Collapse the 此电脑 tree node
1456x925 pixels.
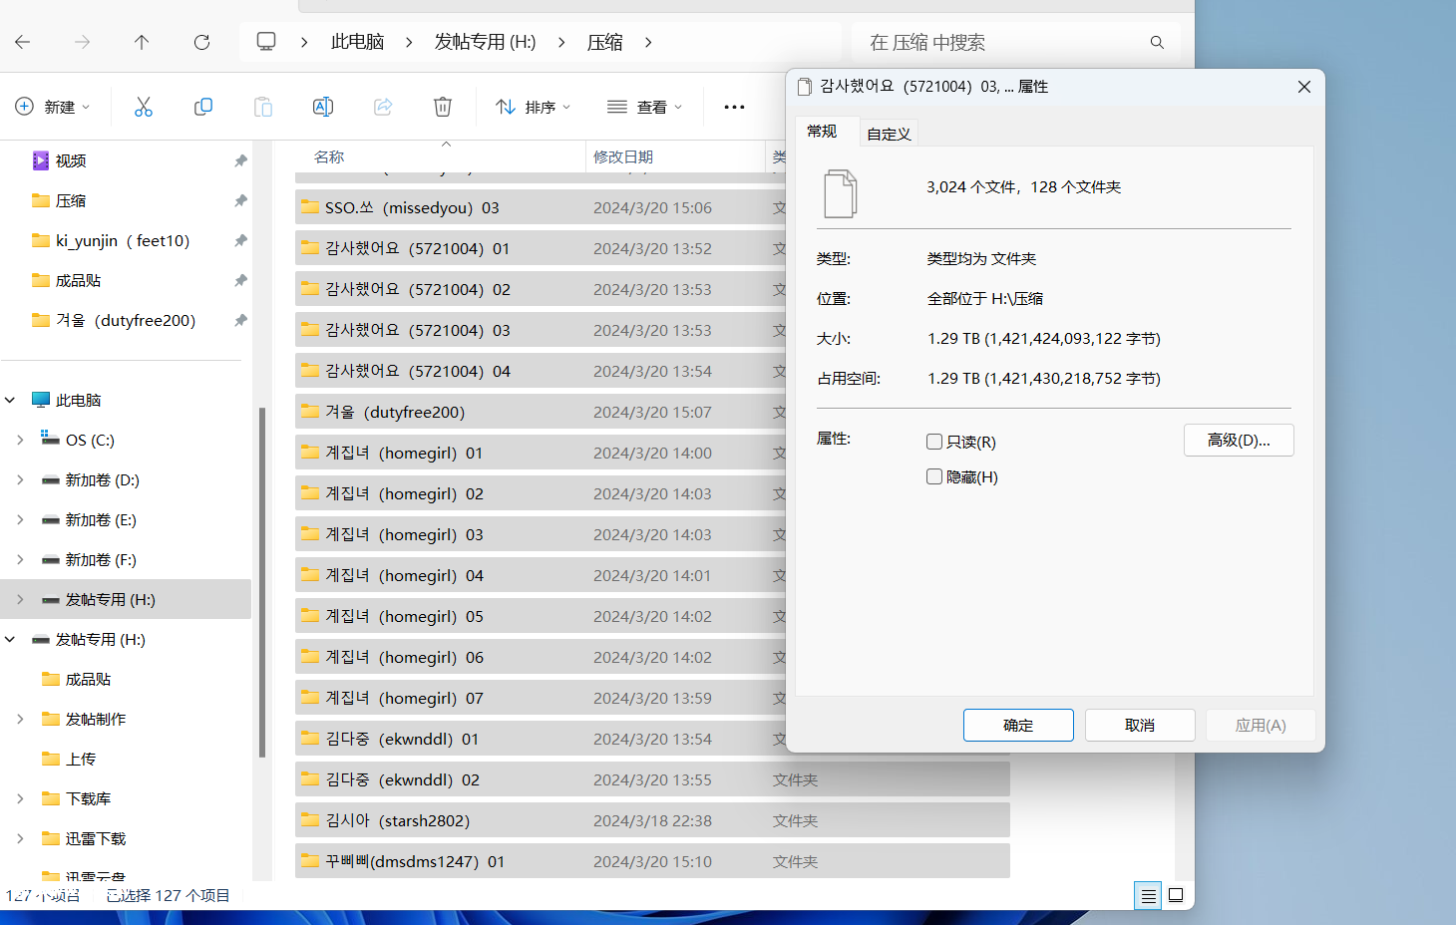pos(10,400)
